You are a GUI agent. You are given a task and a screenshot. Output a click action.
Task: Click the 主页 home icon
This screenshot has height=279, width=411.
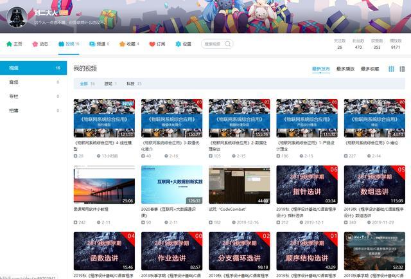tap(9, 44)
